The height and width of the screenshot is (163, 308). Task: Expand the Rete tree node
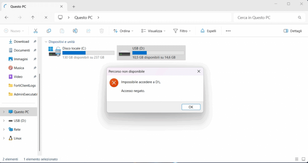click(4, 130)
